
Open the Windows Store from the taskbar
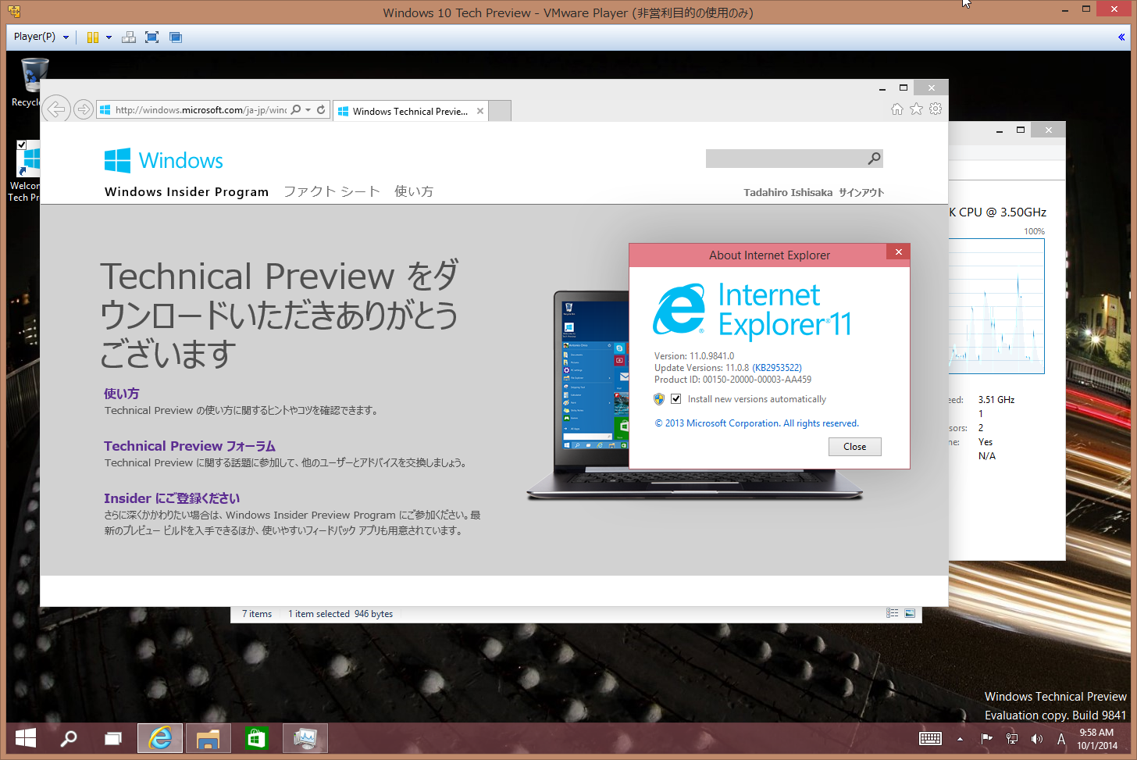[256, 738]
